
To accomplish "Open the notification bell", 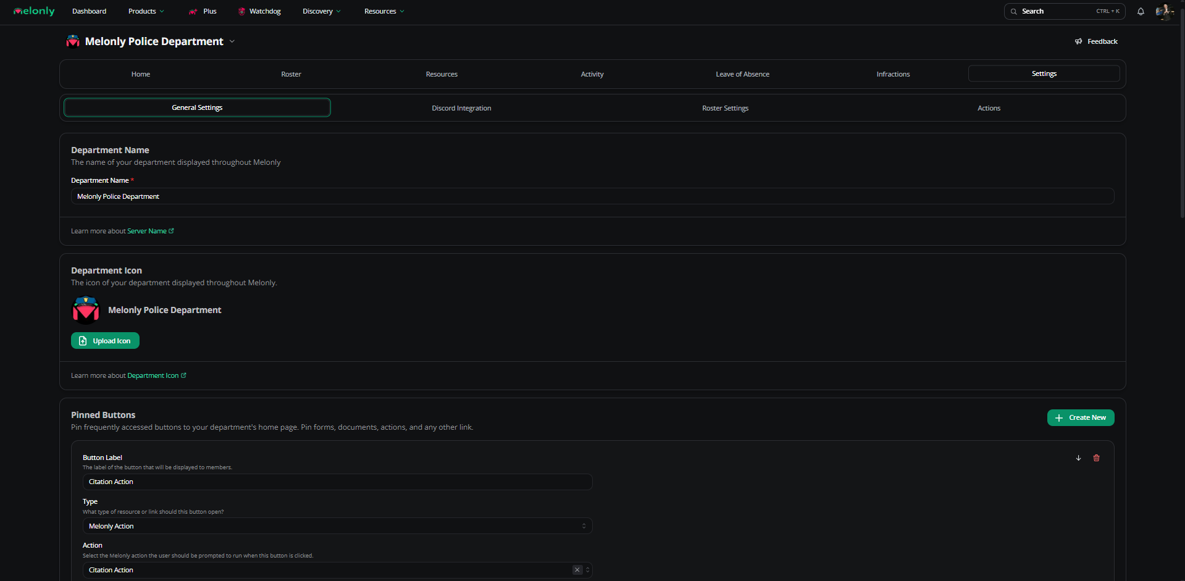I will click(x=1140, y=11).
